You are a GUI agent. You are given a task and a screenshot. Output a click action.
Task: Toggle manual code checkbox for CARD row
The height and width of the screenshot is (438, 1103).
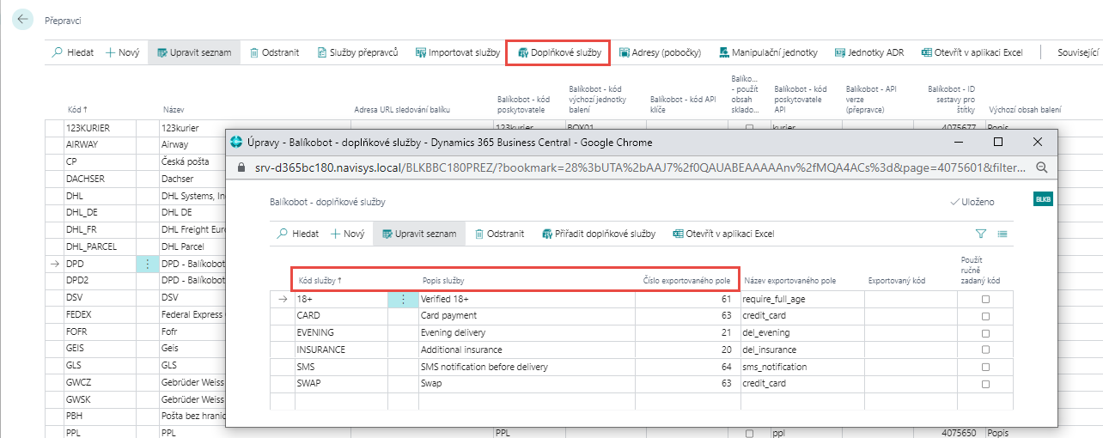point(985,316)
